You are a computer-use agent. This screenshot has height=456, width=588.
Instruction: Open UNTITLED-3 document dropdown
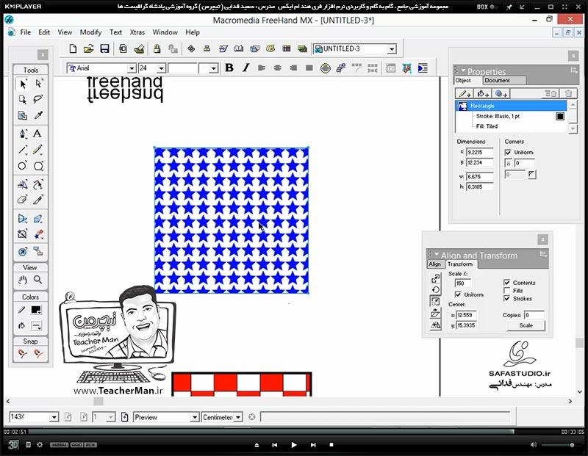point(392,49)
